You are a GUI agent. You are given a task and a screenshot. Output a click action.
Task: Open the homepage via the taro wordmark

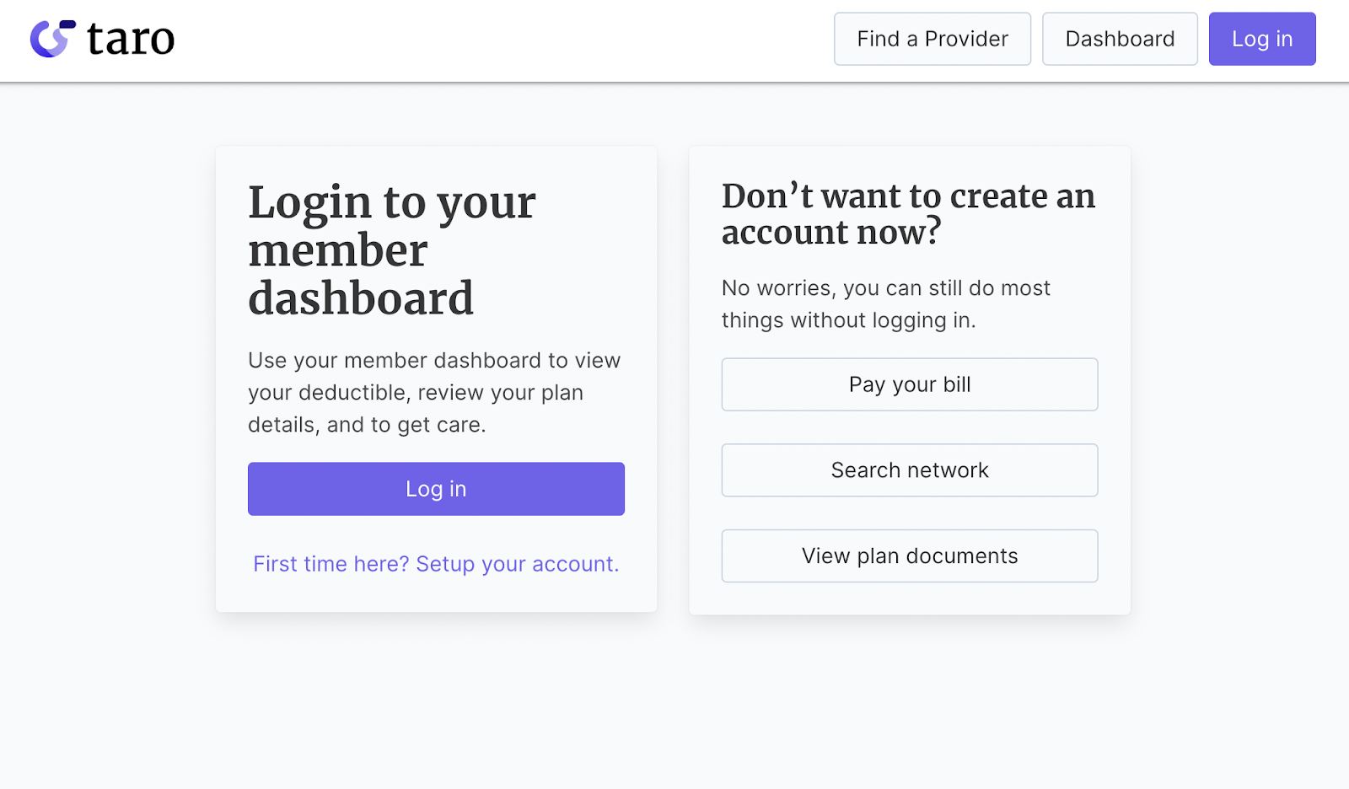[130, 38]
